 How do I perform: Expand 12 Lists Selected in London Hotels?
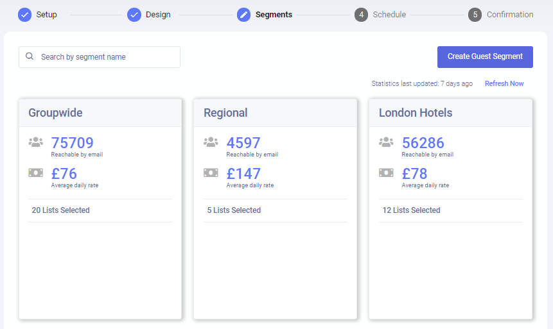[411, 210]
